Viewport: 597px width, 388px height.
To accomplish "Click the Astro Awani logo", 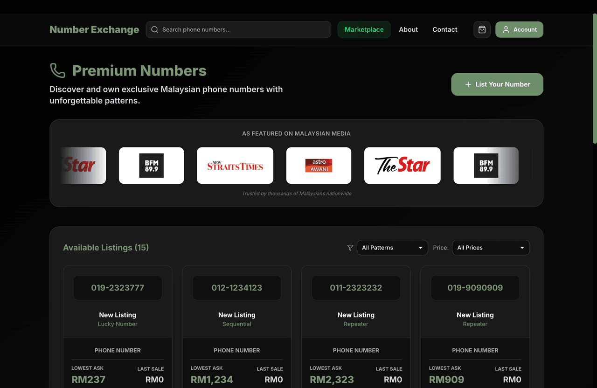I will [x=319, y=165].
